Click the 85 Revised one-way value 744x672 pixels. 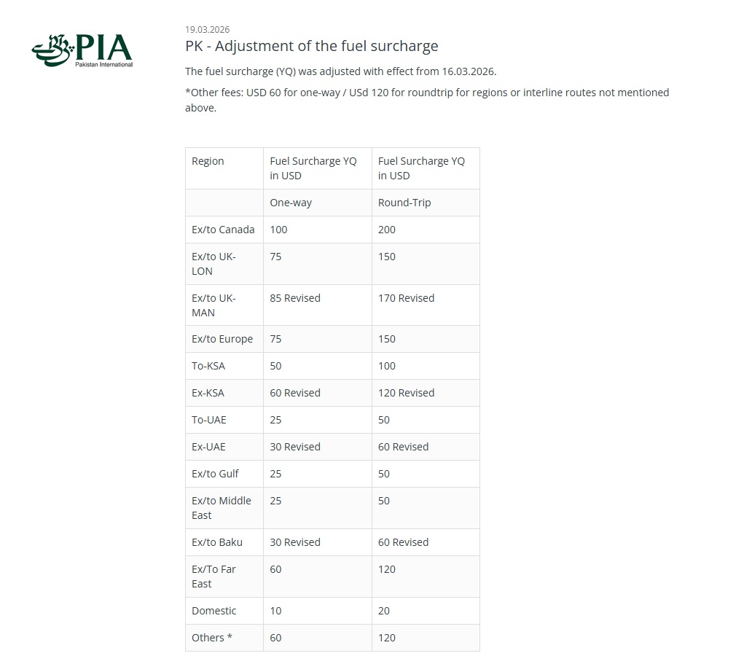(295, 298)
